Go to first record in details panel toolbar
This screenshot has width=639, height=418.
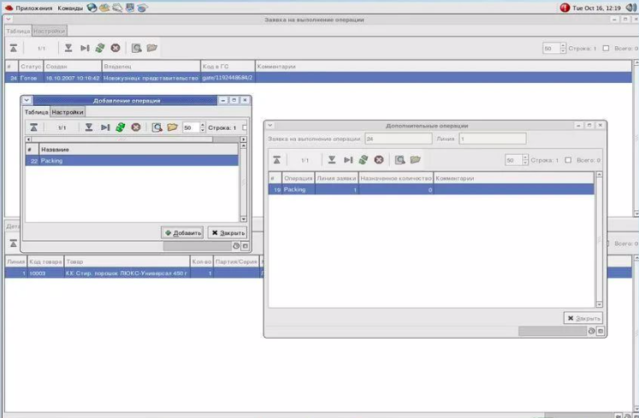click(14, 244)
